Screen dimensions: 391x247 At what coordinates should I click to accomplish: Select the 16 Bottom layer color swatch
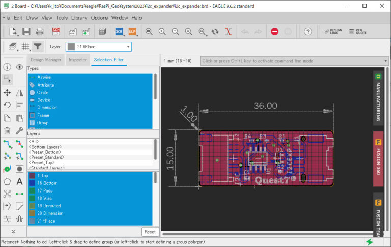coord(32,182)
